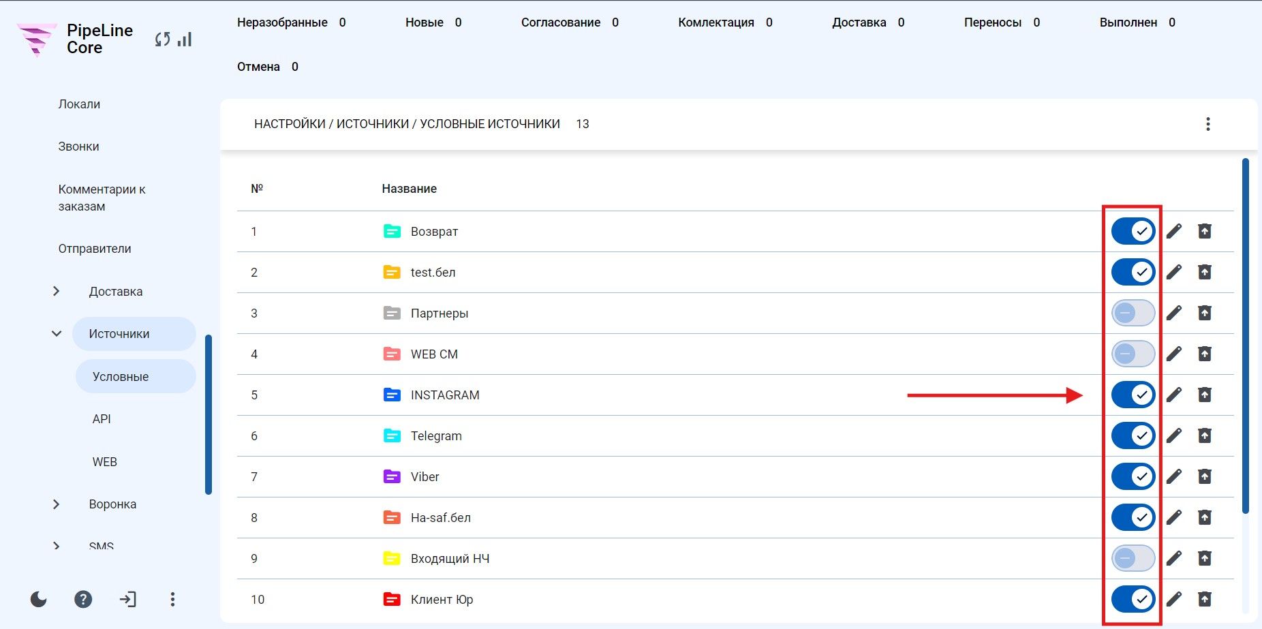Open the Звонки menu item
Screen dimensions: 1262x629
[x=78, y=147]
